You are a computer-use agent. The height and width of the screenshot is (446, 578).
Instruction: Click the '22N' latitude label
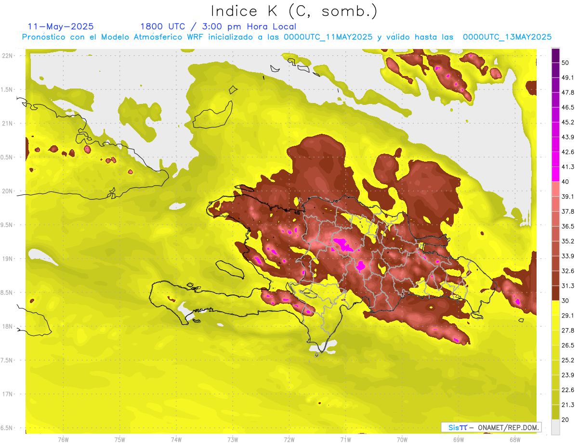coord(7,56)
